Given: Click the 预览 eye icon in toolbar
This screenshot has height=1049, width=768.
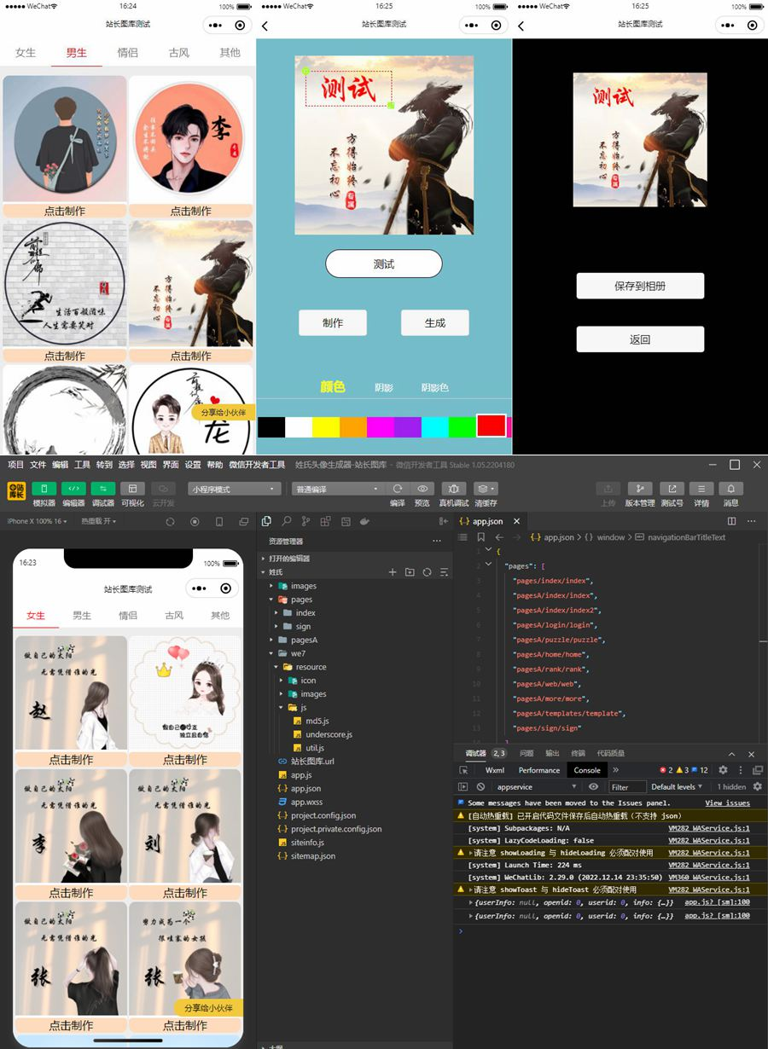Looking at the screenshot, I should (422, 489).
